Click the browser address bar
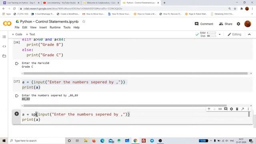 [x=124, y=9]
